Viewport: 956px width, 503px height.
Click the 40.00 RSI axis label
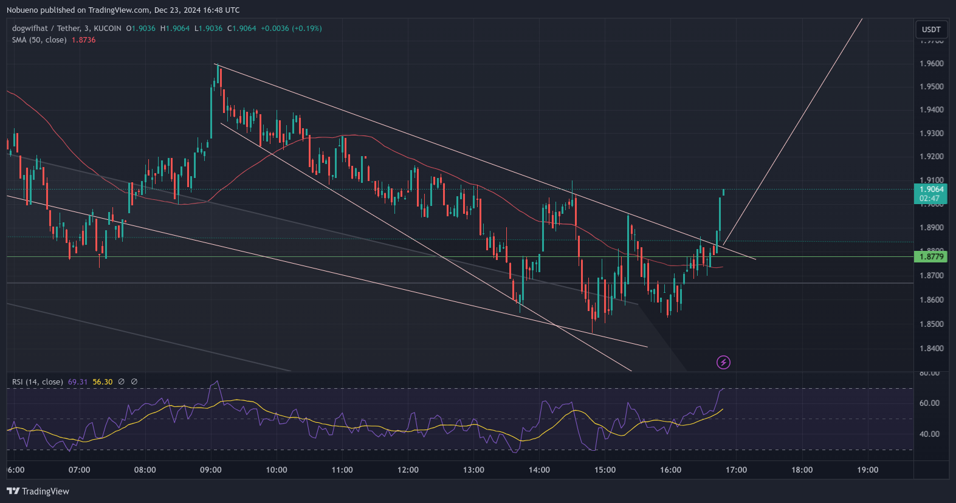click(929, 434)
